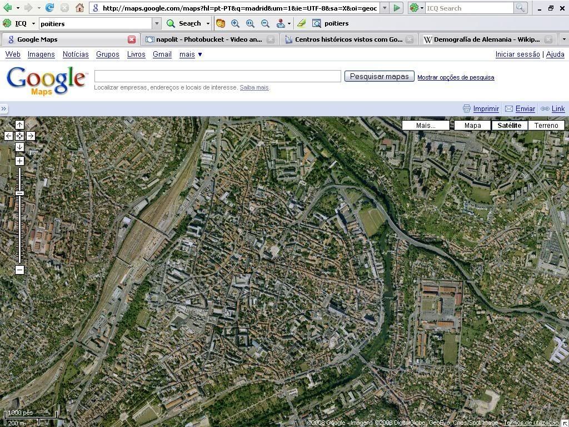
Task: Click the zoom level slider handle
Action: 19,193
